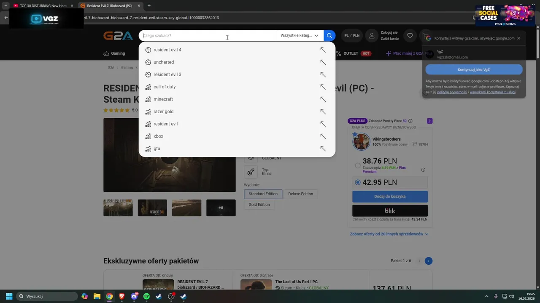Open browser tab list dropdown
540x303 pixels.
(5, 6)
